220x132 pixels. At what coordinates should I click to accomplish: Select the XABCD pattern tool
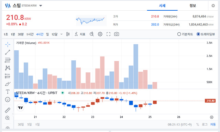click(x=8, y=68)
